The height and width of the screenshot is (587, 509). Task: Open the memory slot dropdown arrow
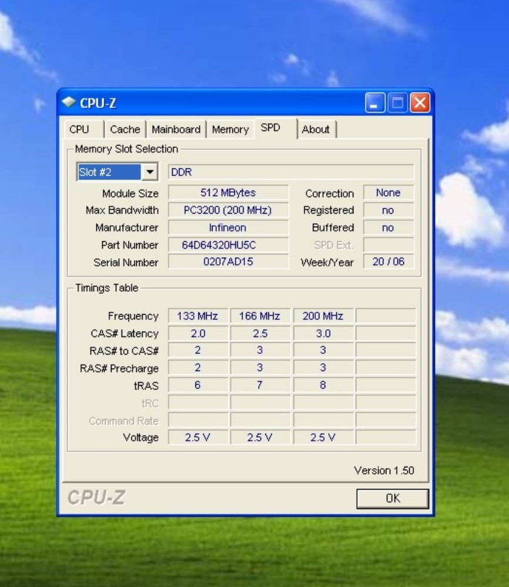(150, 172)
